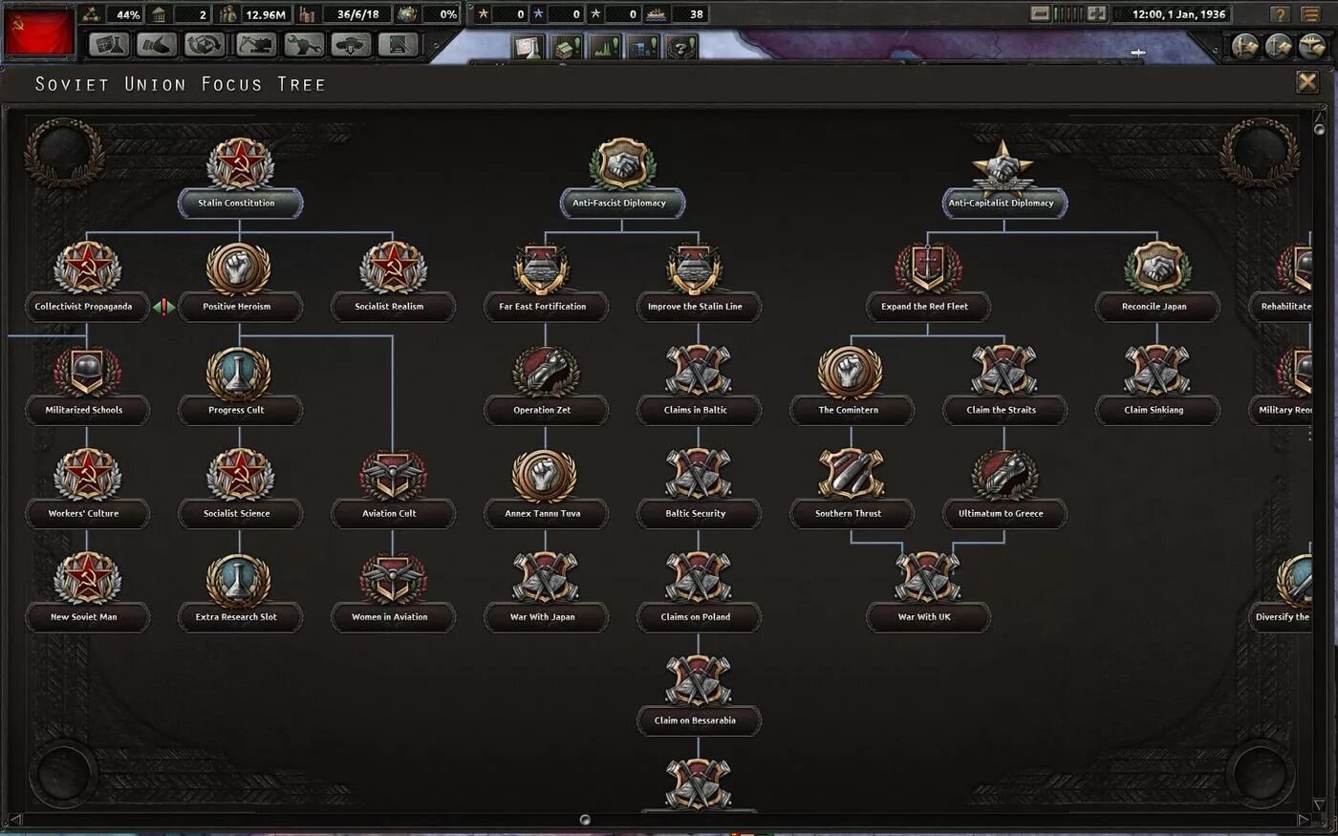
Task: Select the Women in Aviation focus
Action: [393, 591]
